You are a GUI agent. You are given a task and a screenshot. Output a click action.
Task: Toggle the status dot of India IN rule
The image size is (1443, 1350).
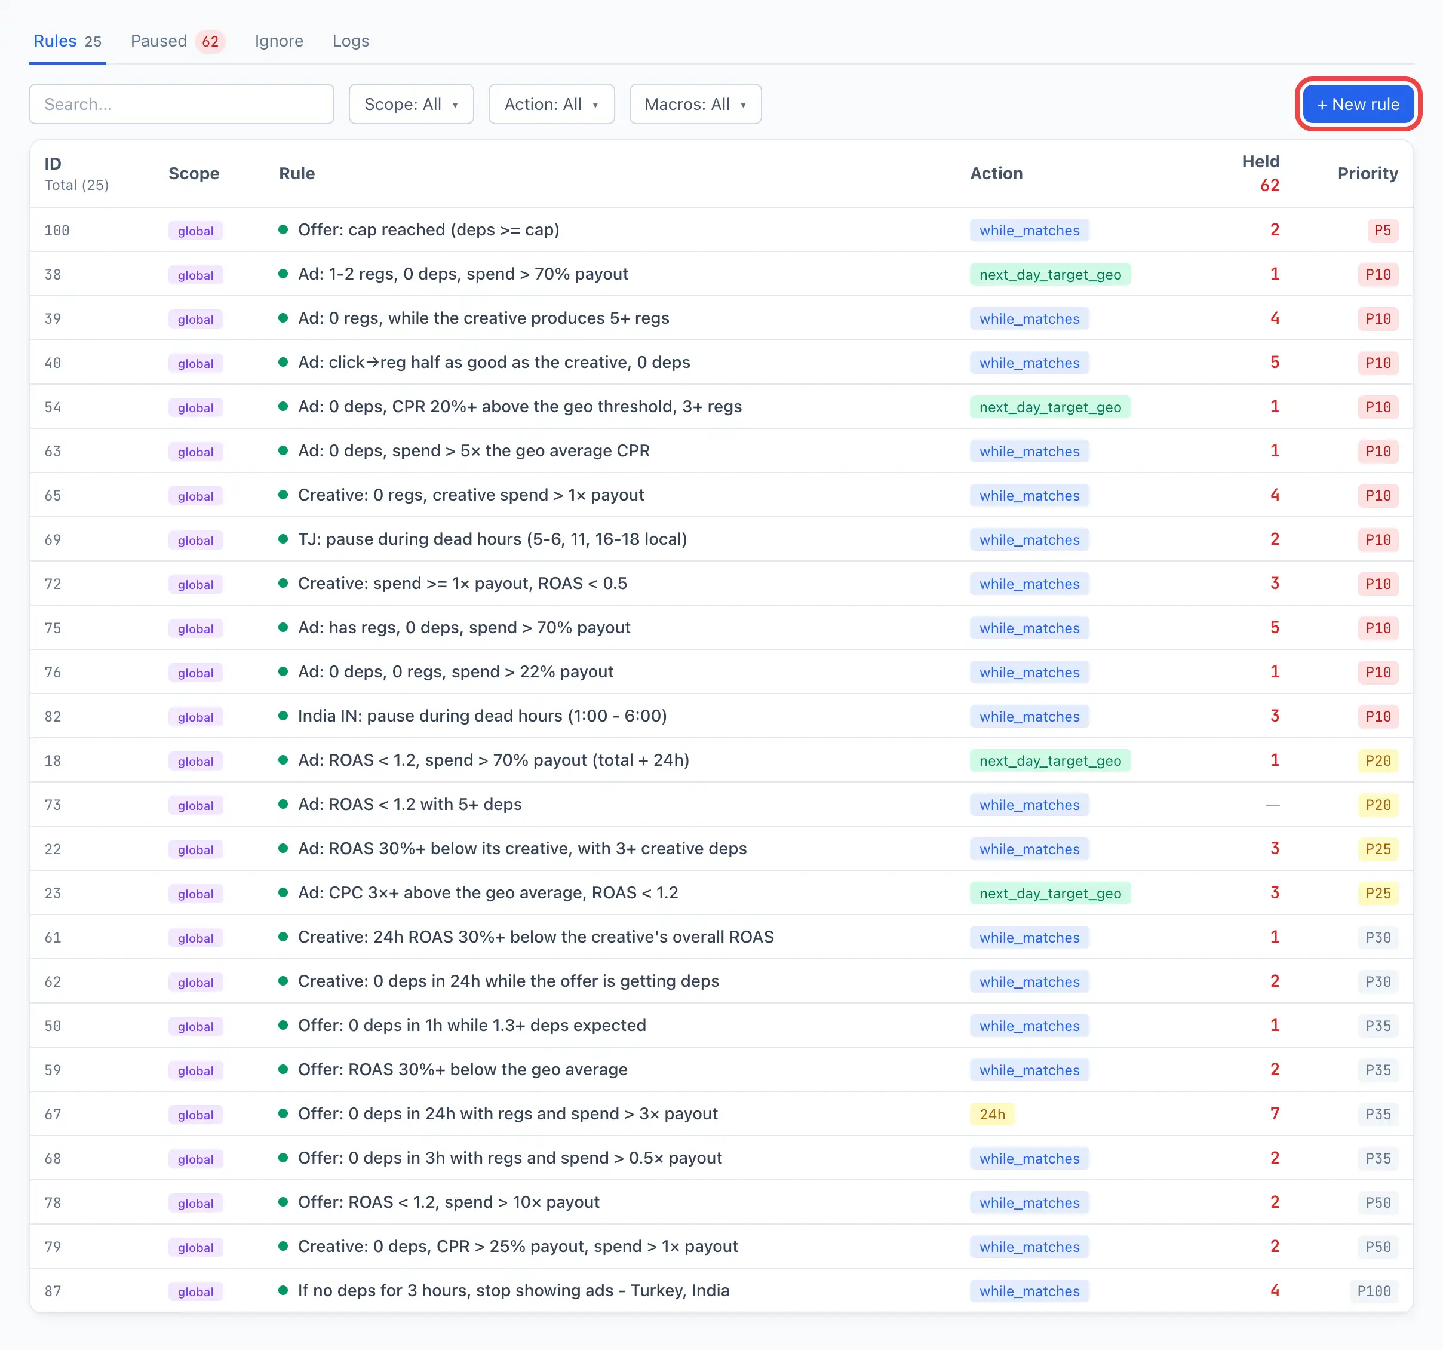[x=283, y=716]
